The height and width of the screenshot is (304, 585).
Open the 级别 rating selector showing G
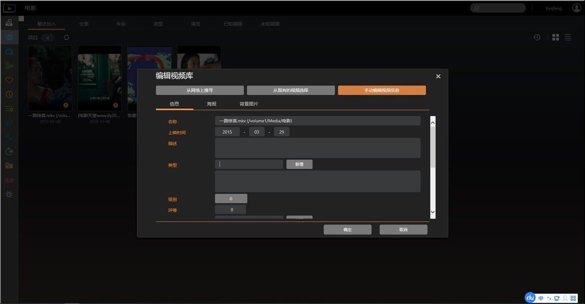[231, 199]
